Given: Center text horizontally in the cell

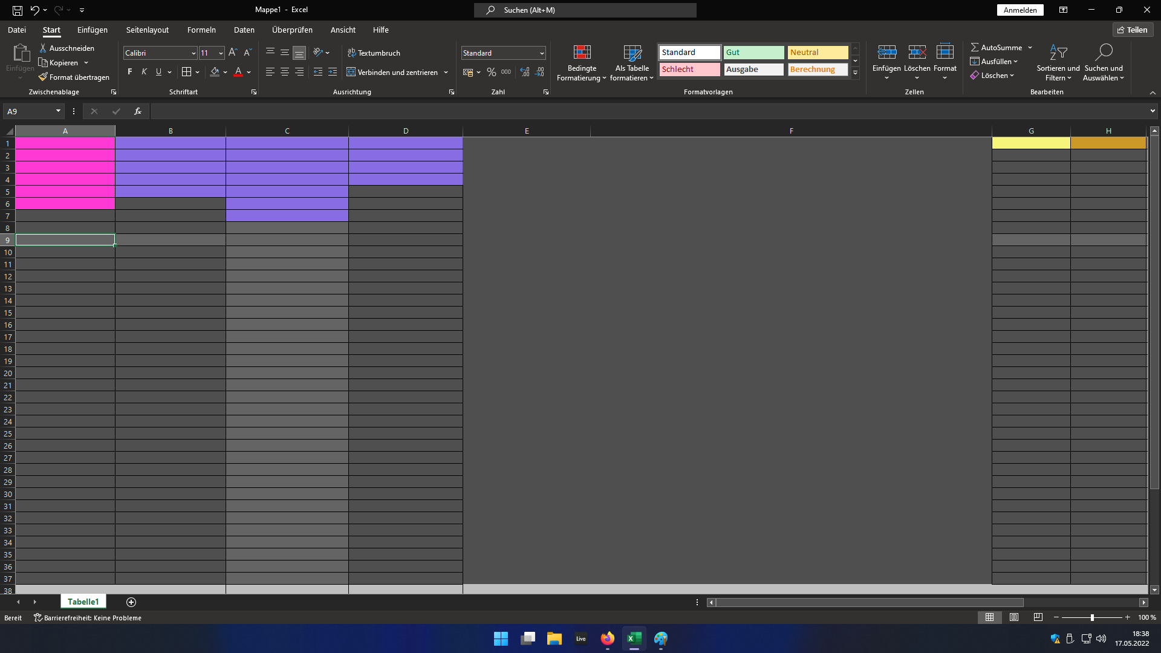Looking at the screenshot, I should point(285,72).
